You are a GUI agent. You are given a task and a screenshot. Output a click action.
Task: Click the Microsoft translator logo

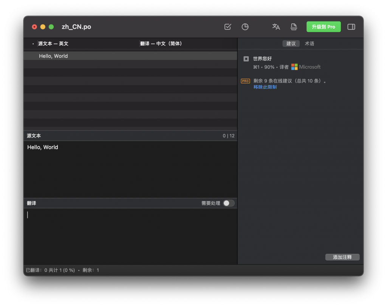point(294,67)
